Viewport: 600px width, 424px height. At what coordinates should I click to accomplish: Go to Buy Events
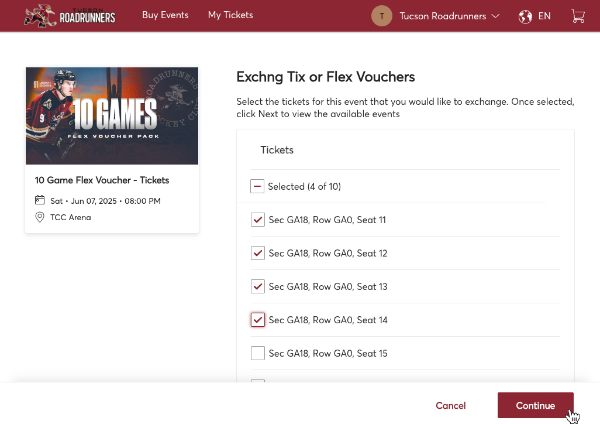(165, 15)
